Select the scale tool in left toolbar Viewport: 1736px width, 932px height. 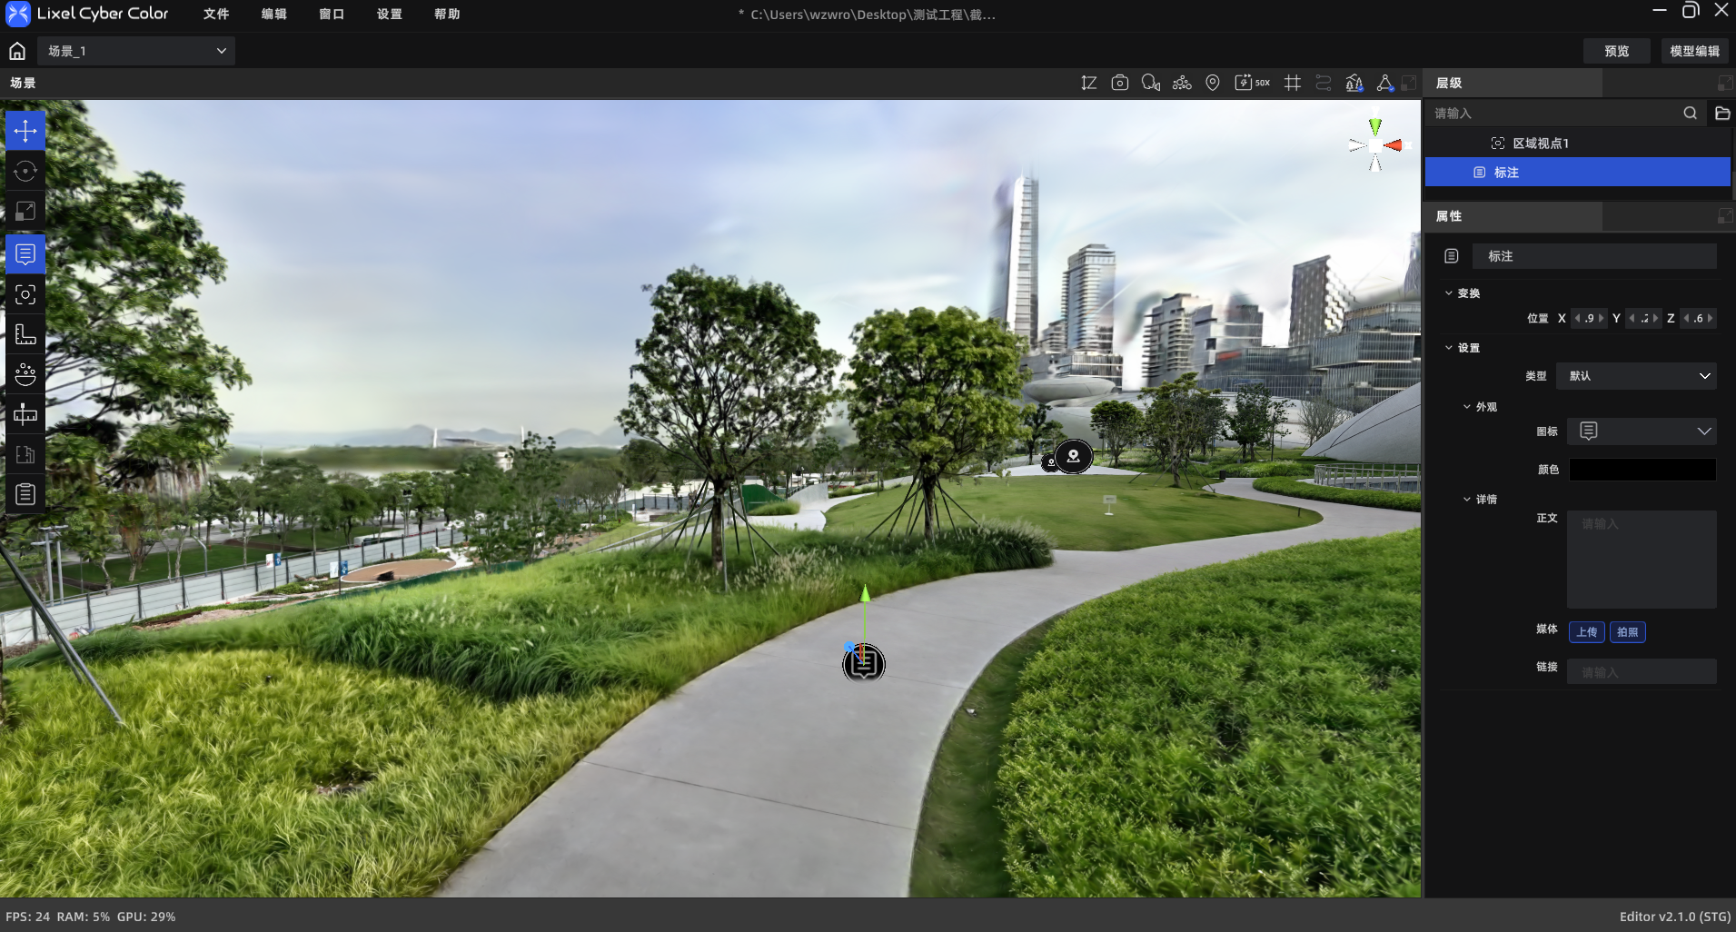25,211
